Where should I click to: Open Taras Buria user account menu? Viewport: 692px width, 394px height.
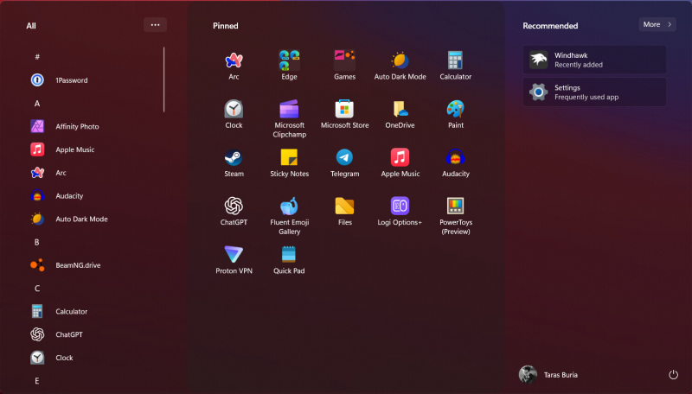[x=548, y=375]
